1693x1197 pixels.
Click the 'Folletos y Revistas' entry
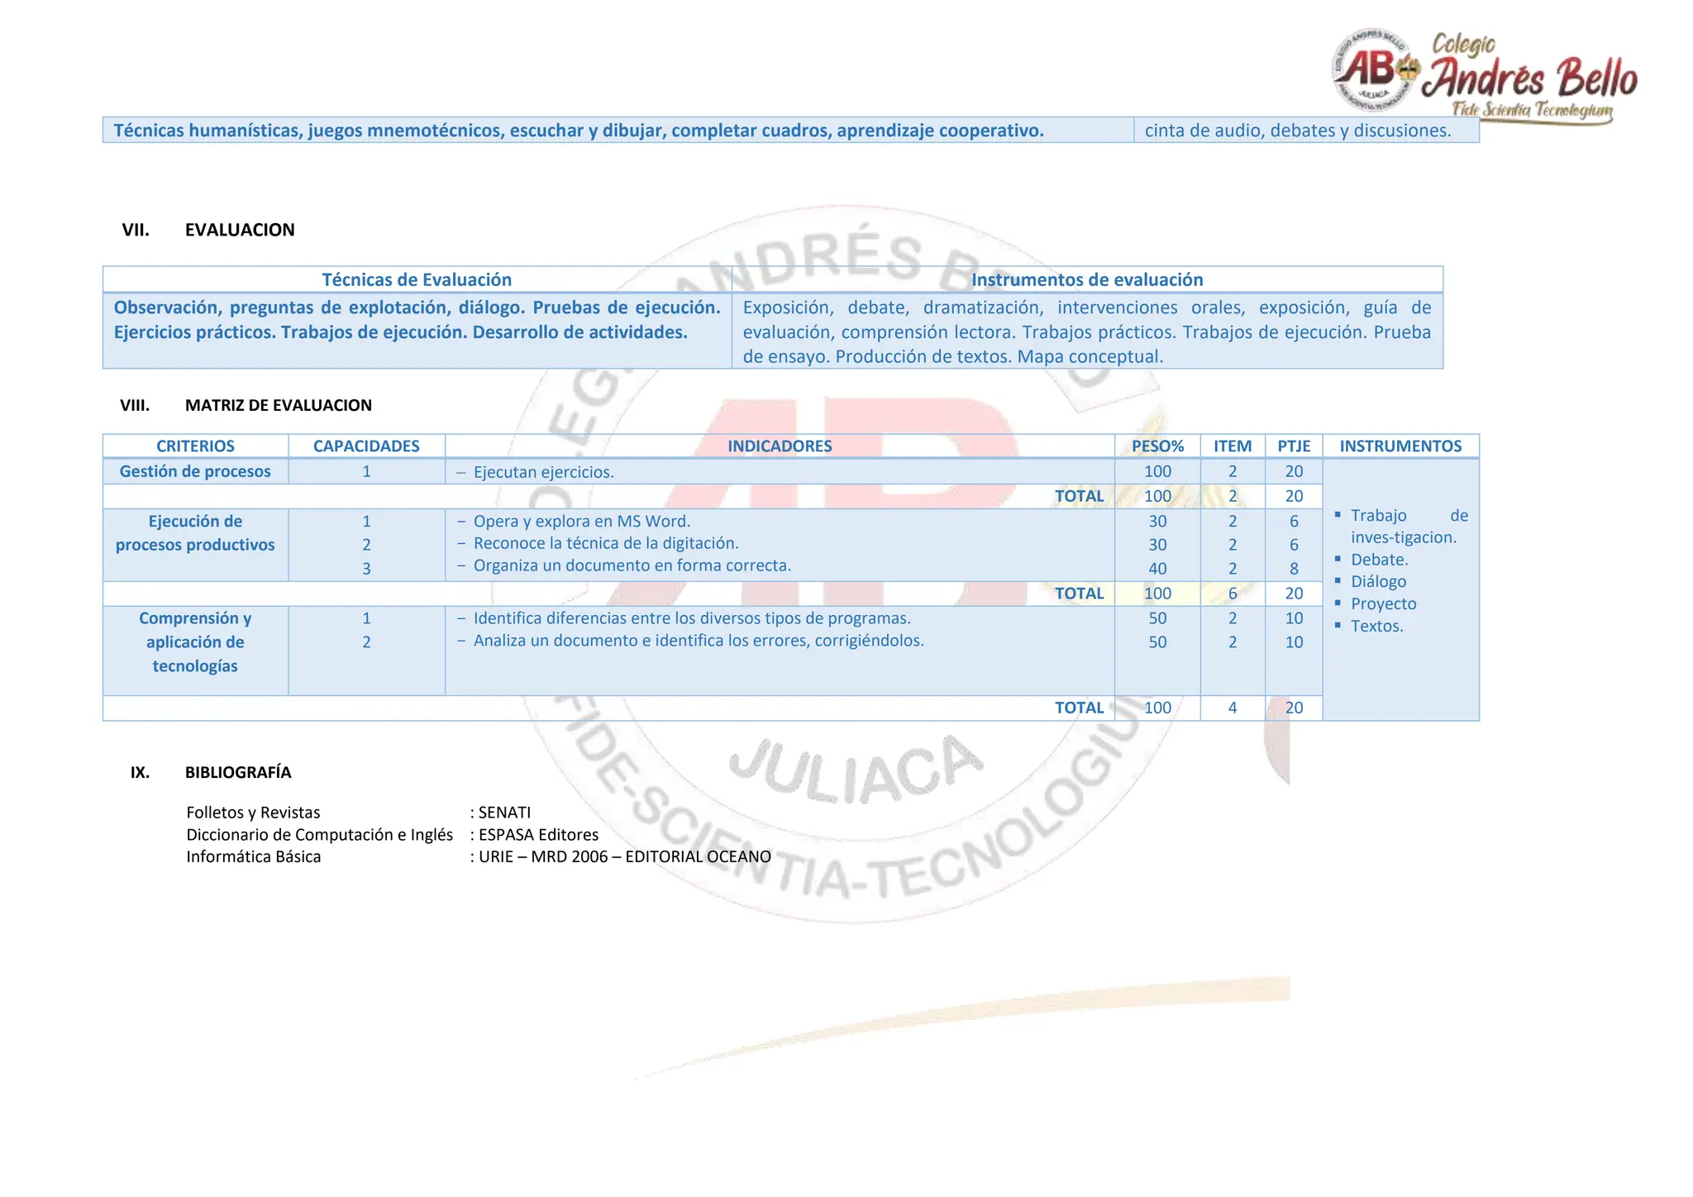[x=253, y=813]
